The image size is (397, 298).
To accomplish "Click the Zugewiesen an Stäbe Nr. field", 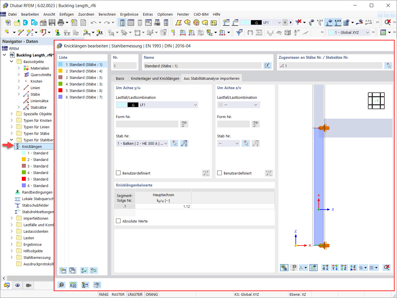I will pos(330,66).
